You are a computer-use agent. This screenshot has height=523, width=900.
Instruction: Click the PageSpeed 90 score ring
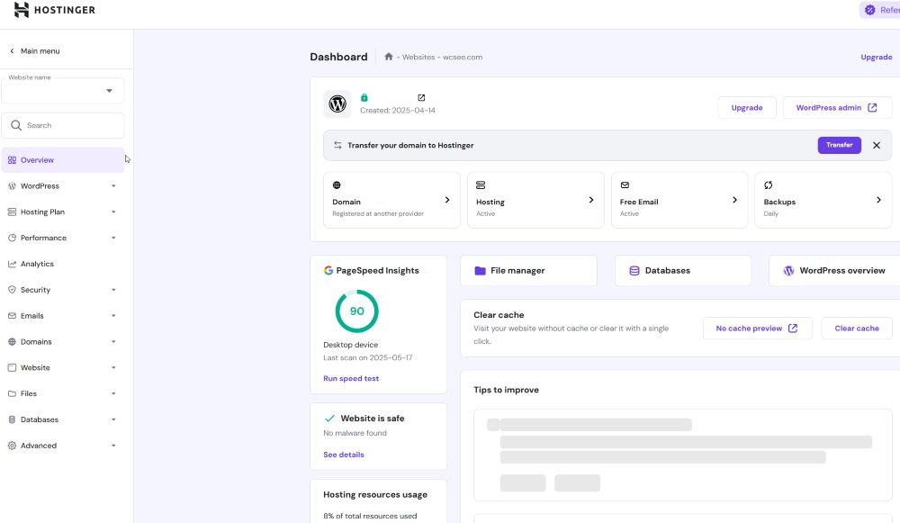[x=357, y=311]
